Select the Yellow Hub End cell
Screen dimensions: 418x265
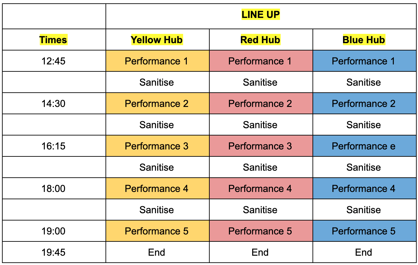(158, 252)
